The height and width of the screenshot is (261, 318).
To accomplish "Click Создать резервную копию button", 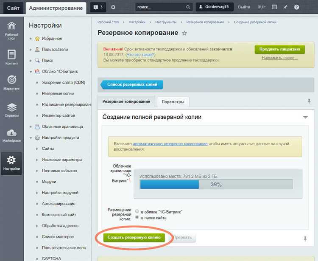I will pyautogui.click(x=134, y=237).
